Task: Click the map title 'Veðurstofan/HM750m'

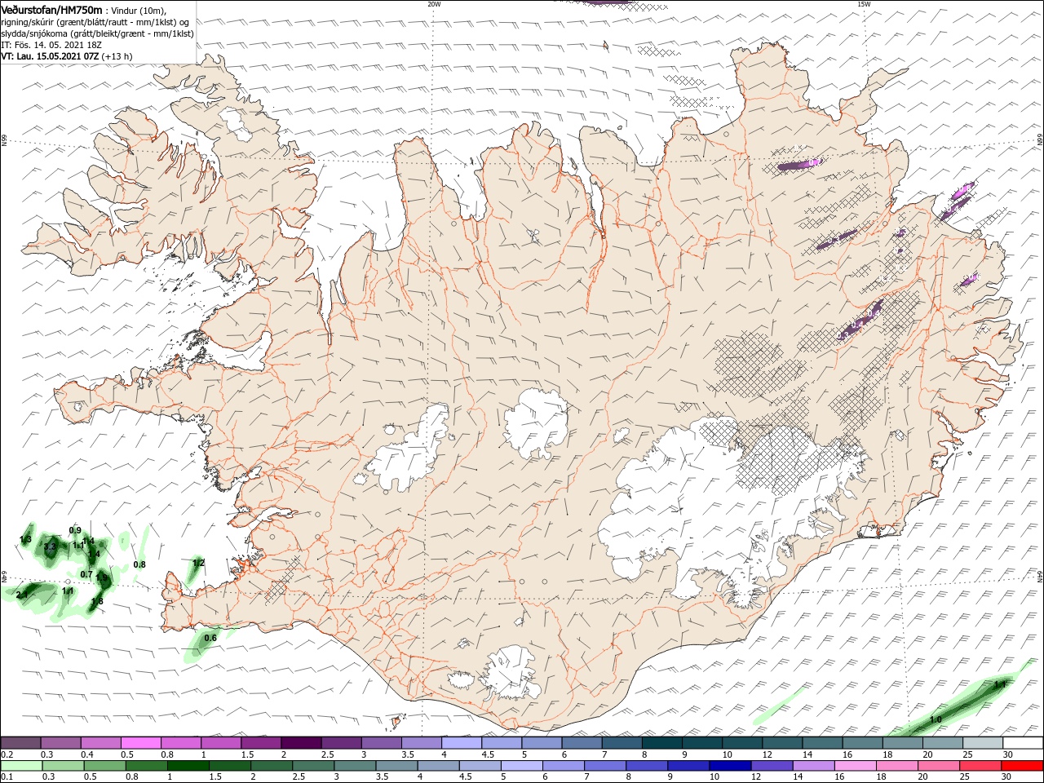Action: coord(52,9)
